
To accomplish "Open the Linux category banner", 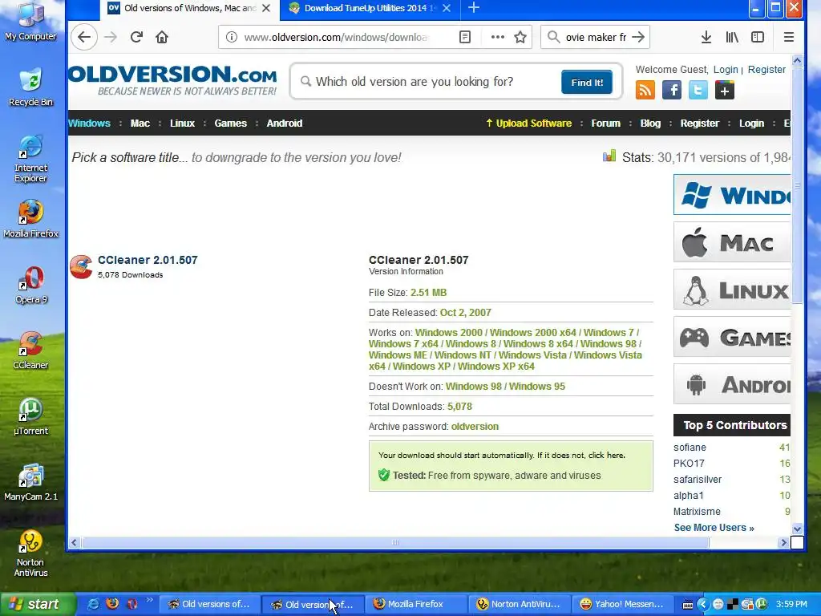I will [x=732, y=290].
